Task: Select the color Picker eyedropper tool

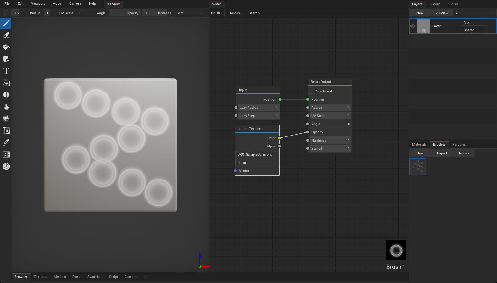Action: click(x=6, y=142)
